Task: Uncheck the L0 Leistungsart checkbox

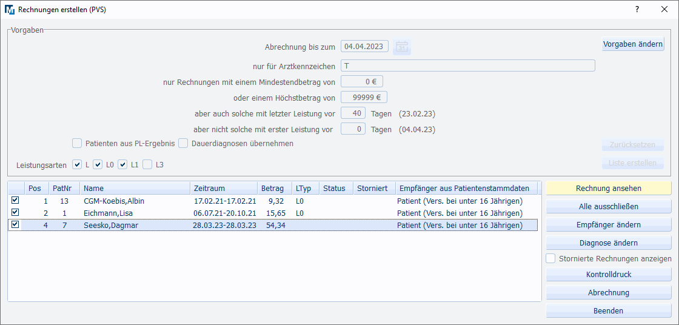Action: [98, 165]
